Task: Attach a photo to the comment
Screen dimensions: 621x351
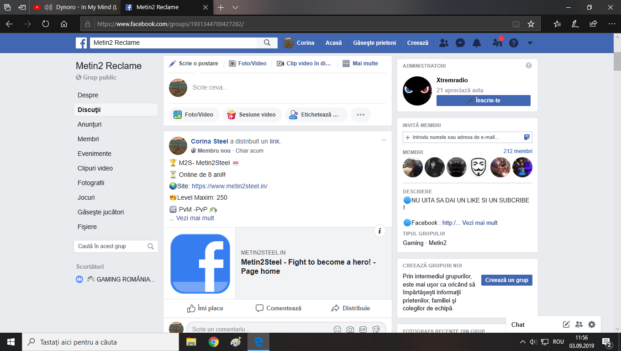Action: click(x=350, y=329)
